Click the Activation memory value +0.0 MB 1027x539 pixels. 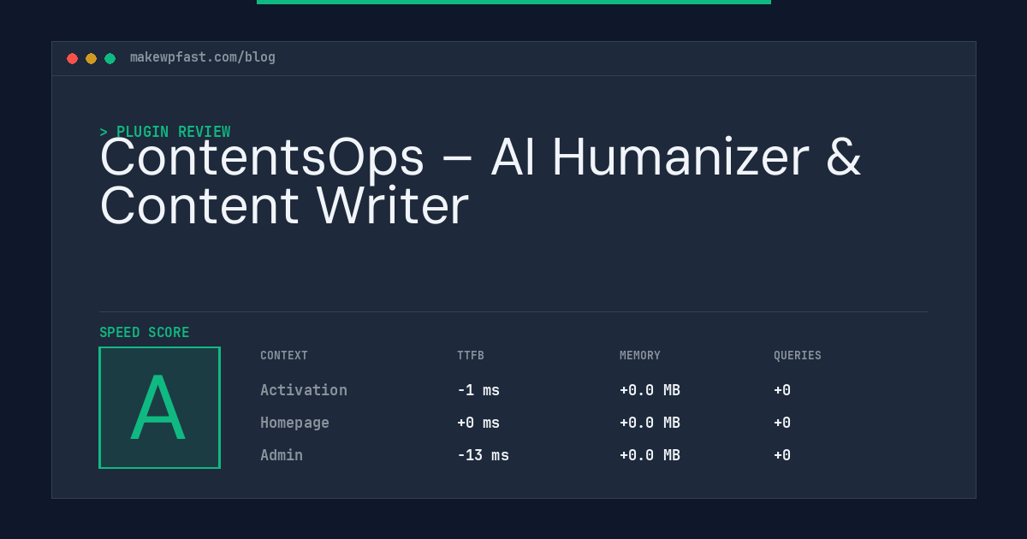click(x=650, y=390)
